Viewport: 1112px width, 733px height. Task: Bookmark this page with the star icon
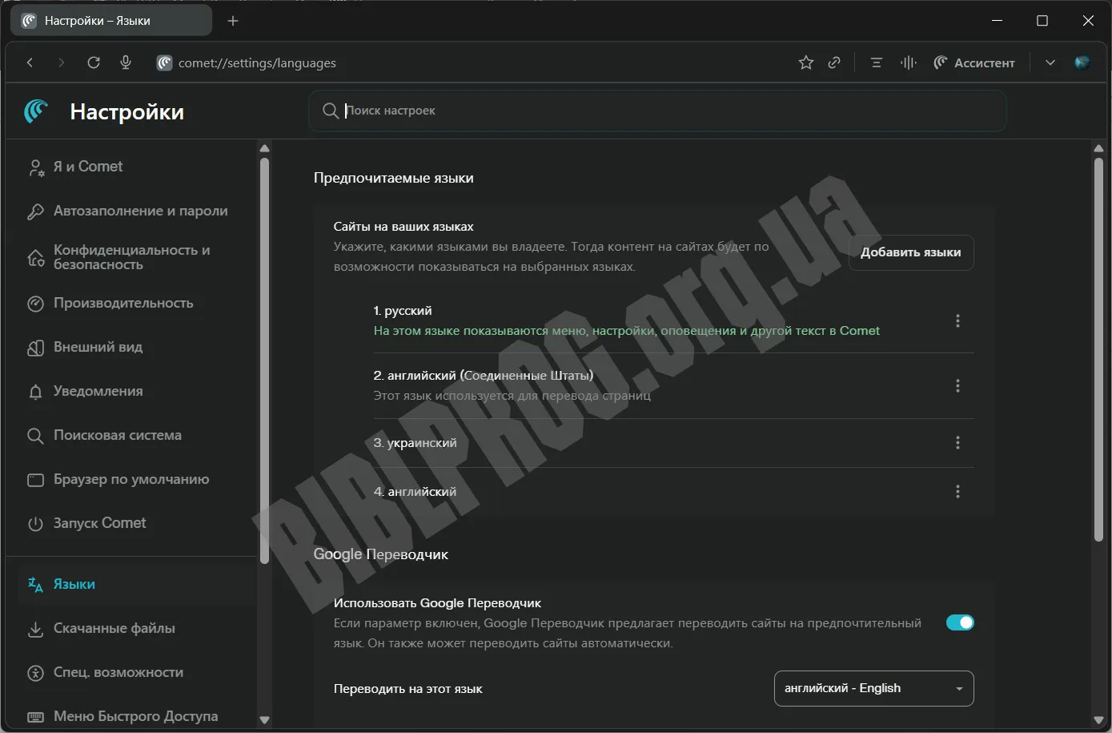(x=806, y=62)
